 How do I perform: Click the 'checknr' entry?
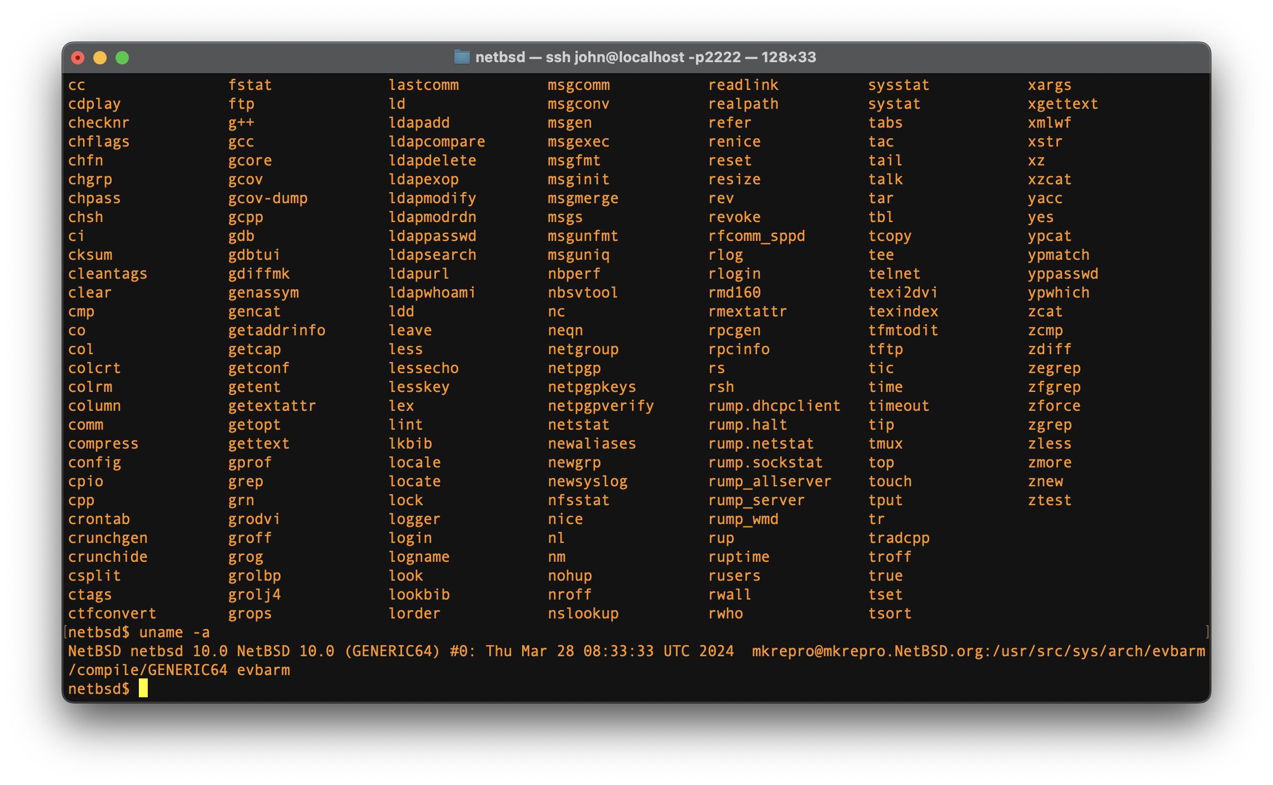click(99, 123)
